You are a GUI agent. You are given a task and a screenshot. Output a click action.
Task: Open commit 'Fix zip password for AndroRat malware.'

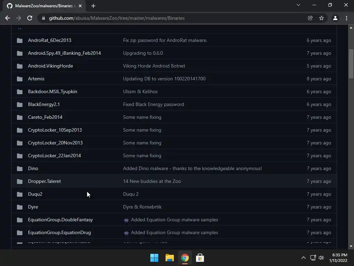165,40
